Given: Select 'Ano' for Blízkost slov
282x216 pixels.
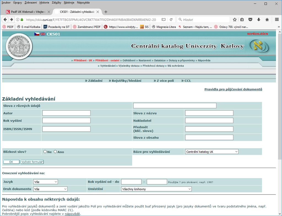Looking at the screenshot, I should pos(55,152).
